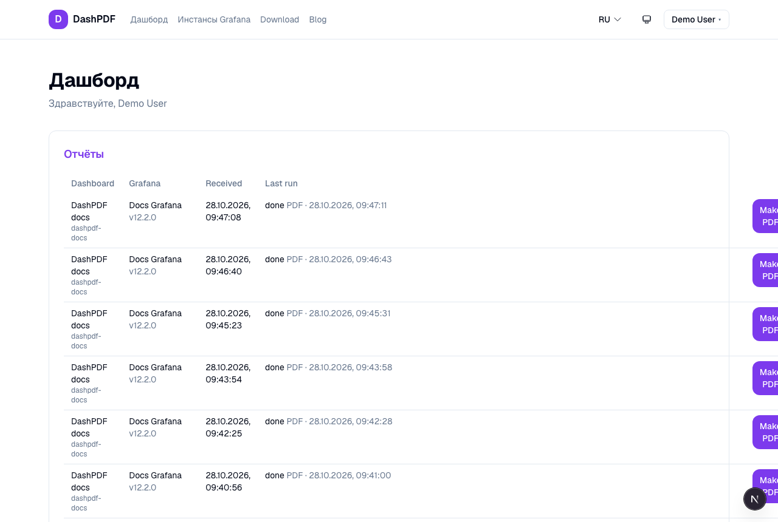Viewport: 778px width, 522px height.
Task: Click last run status ending 09:42:28
Action: point(329,421)
